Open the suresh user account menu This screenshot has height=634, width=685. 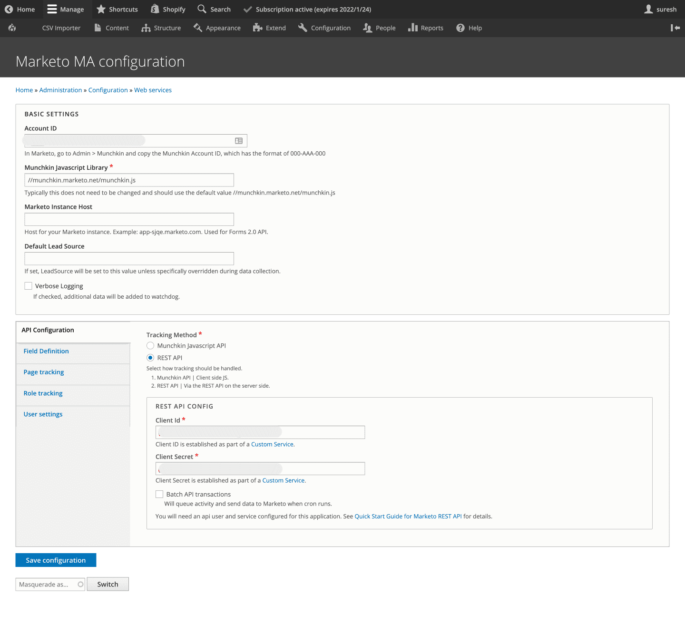pyautogui.click(x=660, y=10)
